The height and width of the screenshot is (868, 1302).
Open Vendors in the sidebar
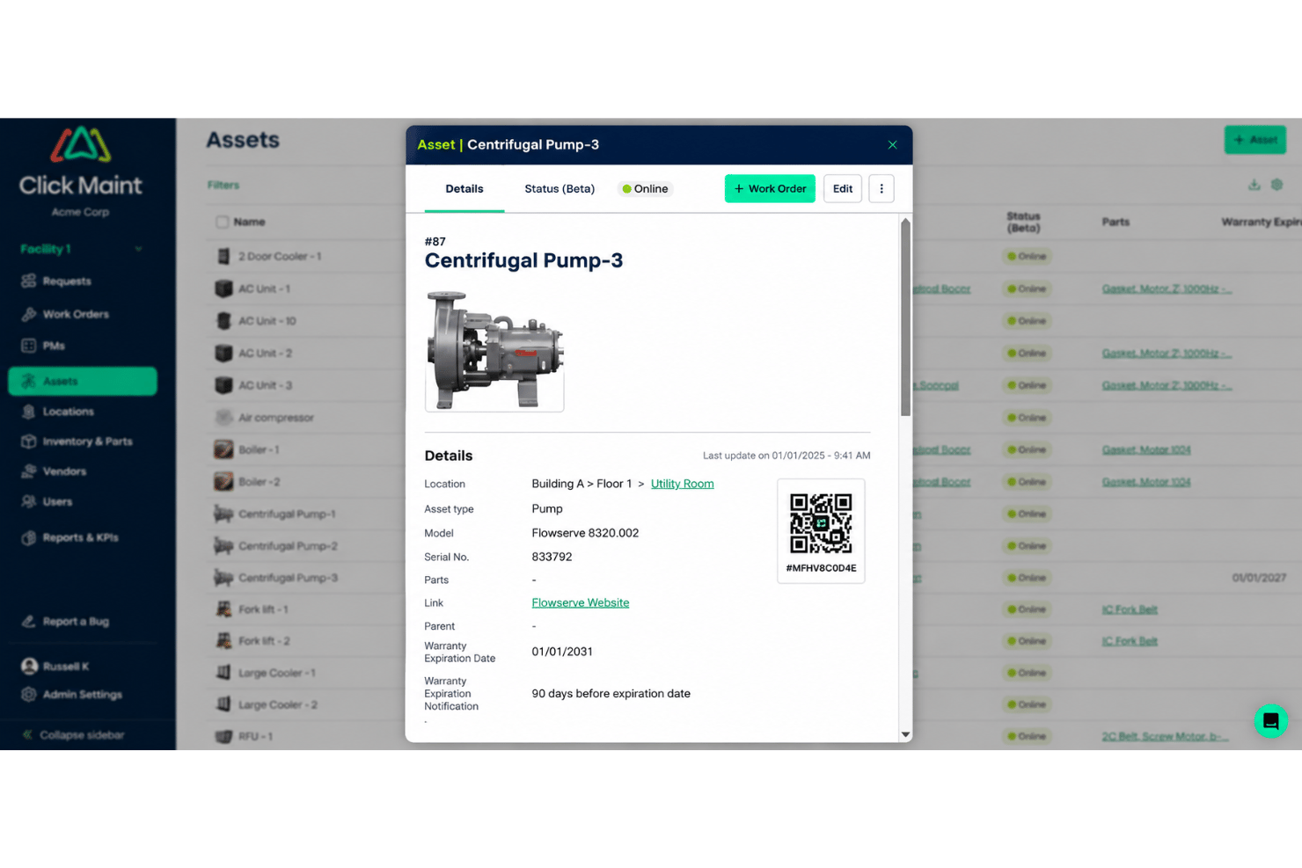click(64, 471)
